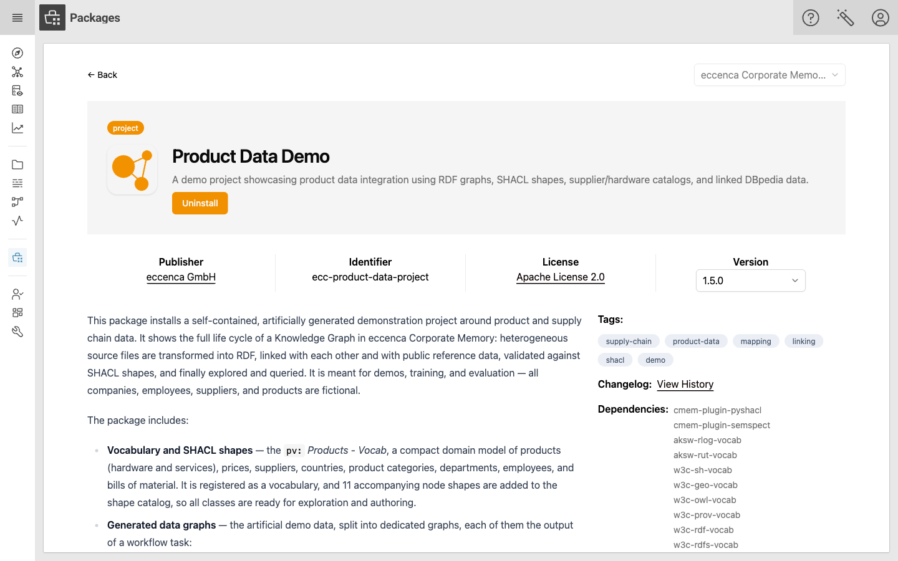Click dependency w3c-owl-vocab
This screenshot has width=898, height=561.
tap(705, 500)
